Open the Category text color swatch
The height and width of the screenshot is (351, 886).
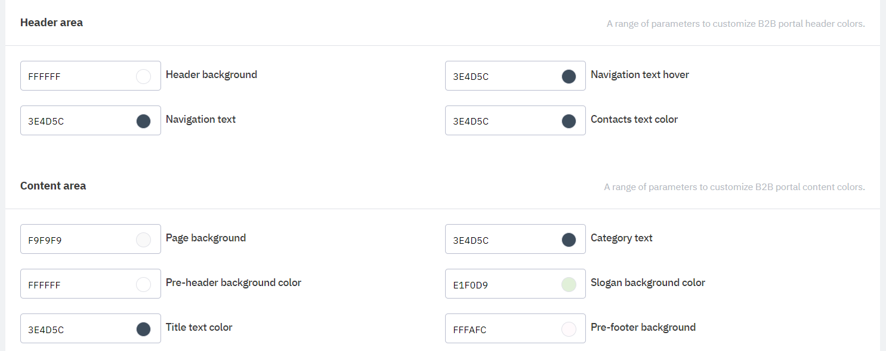tap(569, 240)
